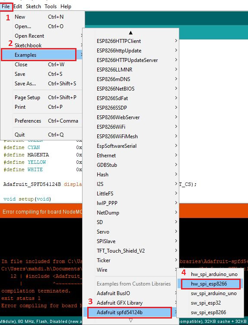Expand the SPISlave examples
The width and height of the screenshot is (248, 325).
pyautogui.click(x=130, y=241)
